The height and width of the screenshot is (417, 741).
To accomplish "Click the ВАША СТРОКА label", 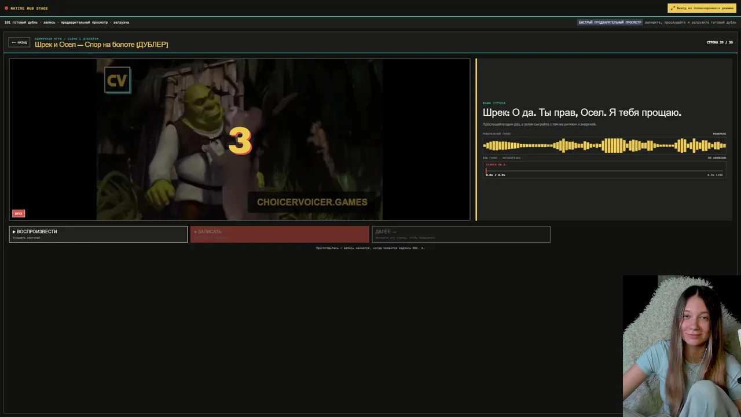I will (494, 103).
